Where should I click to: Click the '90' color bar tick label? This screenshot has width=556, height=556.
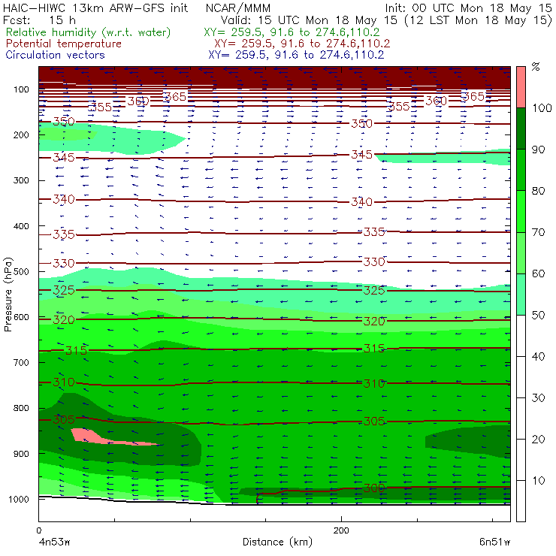[538, 150]
